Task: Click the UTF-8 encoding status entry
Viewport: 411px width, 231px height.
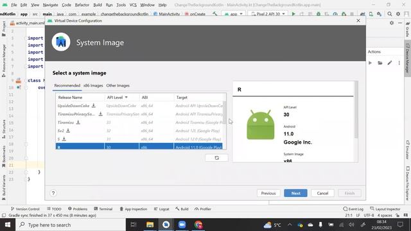Action: (369, 216)
